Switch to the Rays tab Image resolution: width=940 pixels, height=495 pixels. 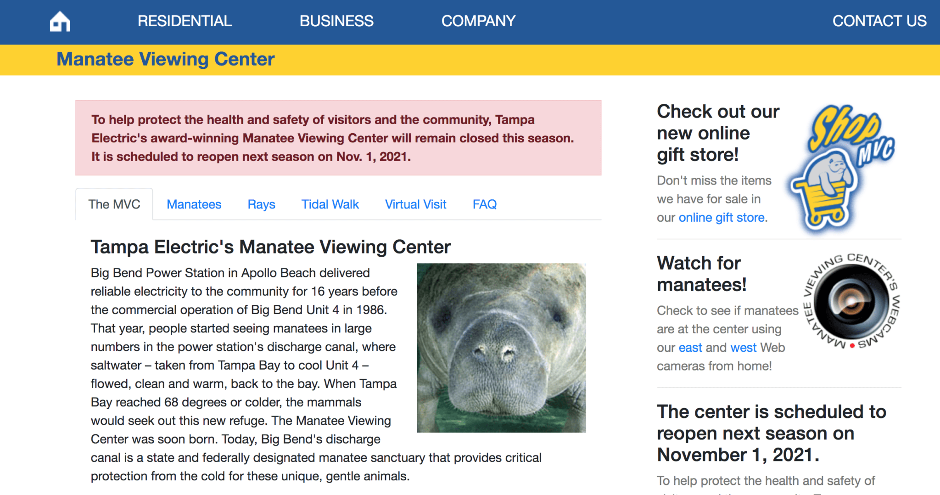tap(261, 204)
